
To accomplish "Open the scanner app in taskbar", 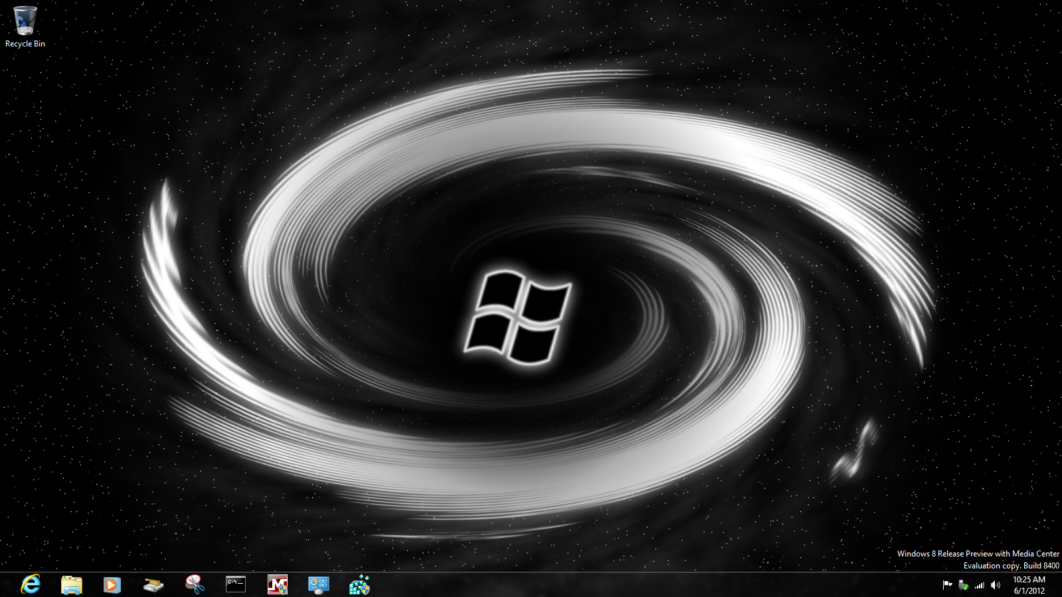I will pyautogui.click(x=153, y=584).
